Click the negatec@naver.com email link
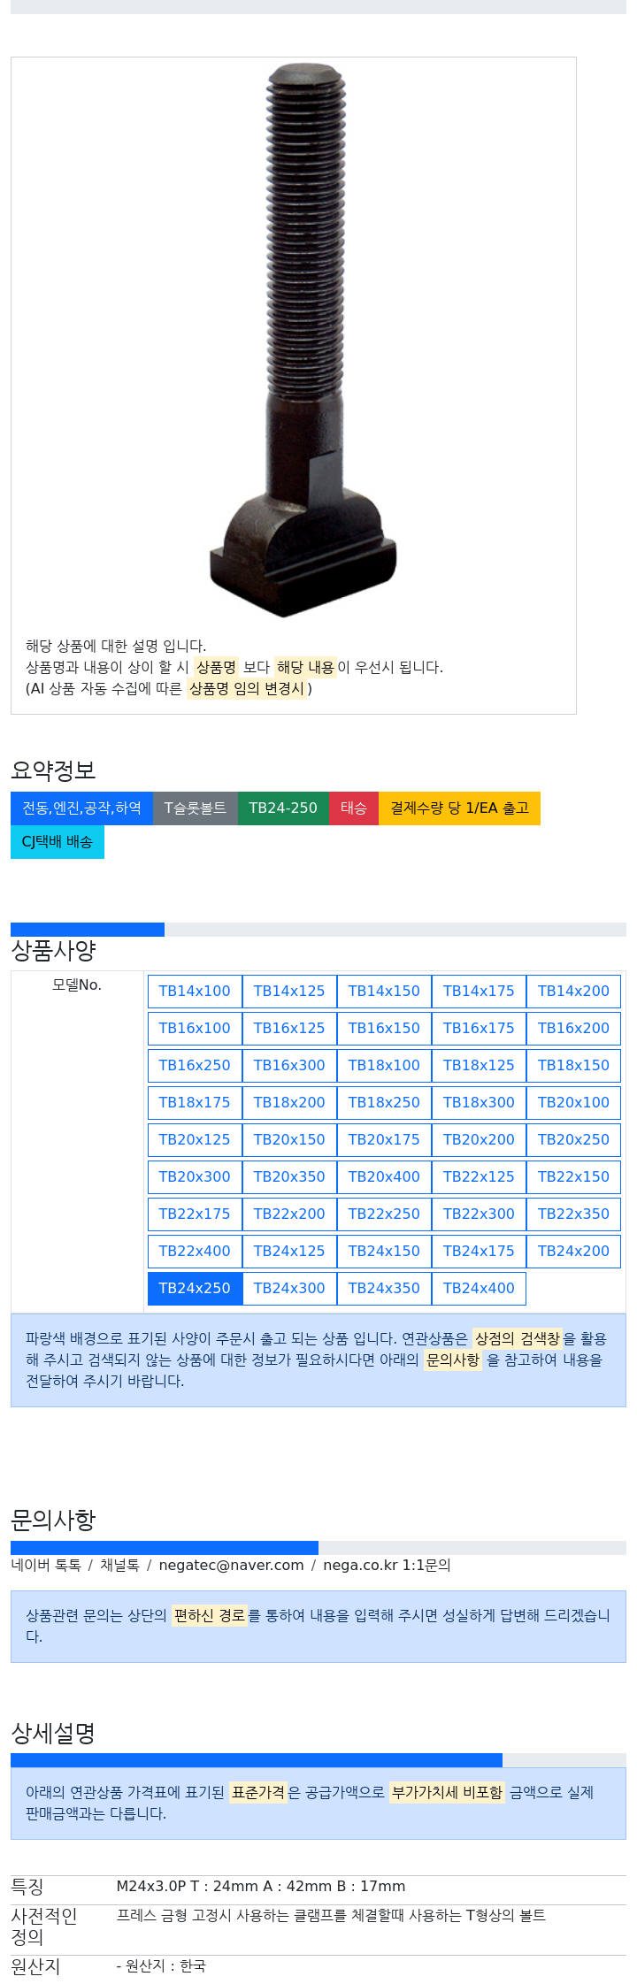 coord(231,1566)
